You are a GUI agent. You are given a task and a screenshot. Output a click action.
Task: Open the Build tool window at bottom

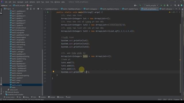tap(68, 97)
